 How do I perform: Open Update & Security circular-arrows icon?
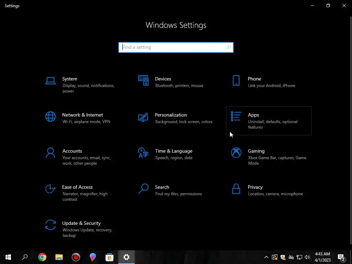point(50,225)
